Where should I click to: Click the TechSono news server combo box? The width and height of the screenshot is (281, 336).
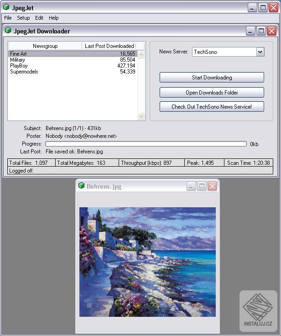228,52
